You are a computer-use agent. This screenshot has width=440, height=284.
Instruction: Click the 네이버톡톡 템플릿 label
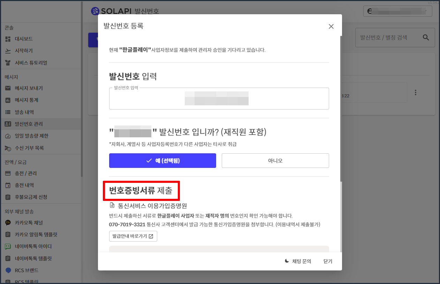click(33, 259)
